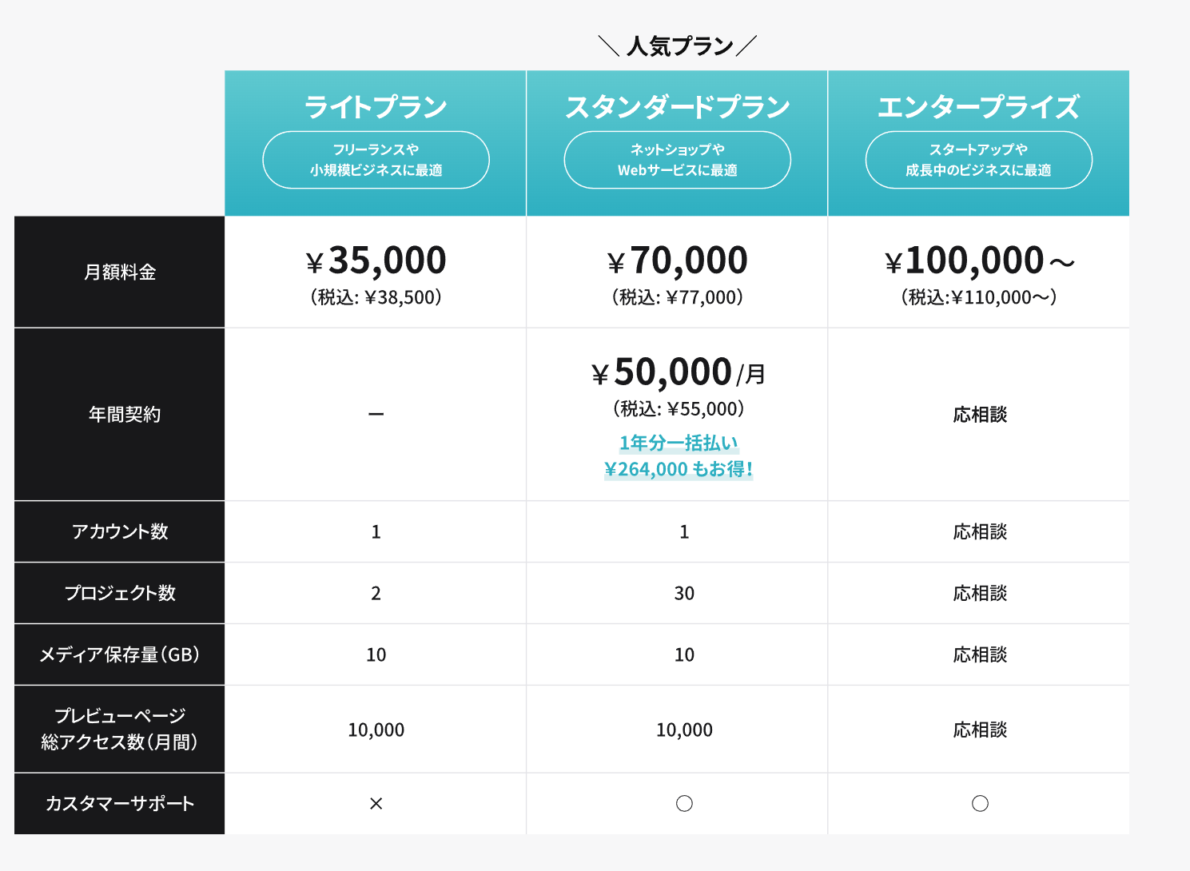The image size is (1190, 871).
Task: Select the スタンダードプラン column heading
Action: (x=678, y=107)
